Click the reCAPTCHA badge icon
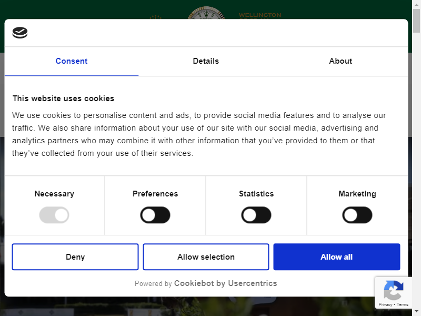 pos(394,290)
